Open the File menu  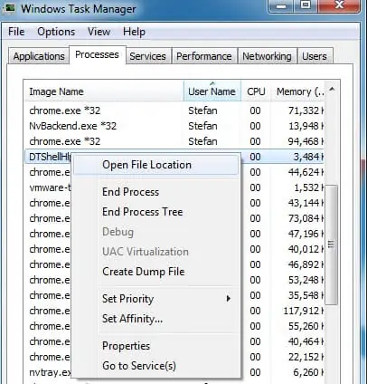click(x=16, y=32)
